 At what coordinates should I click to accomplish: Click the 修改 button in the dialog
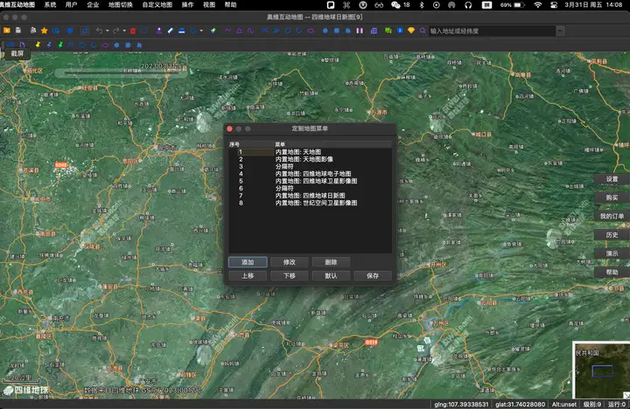[x=290, y=262]
